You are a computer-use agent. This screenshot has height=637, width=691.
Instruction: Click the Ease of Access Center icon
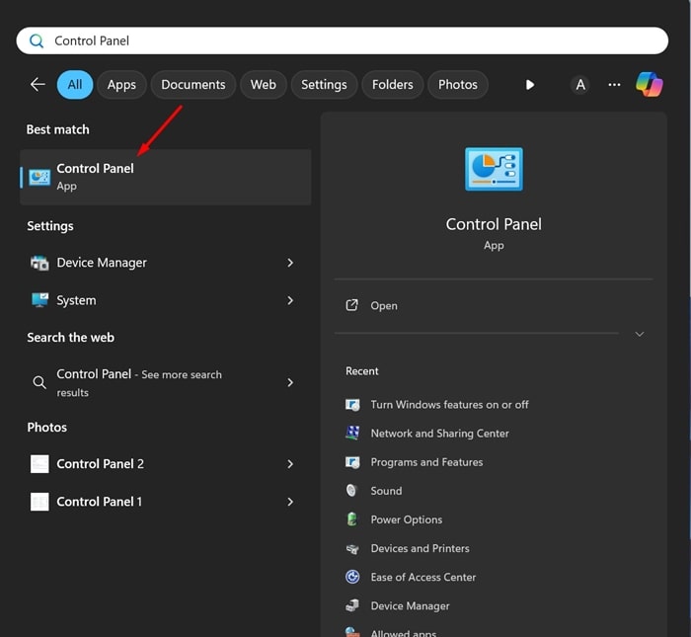click(352, 577)
